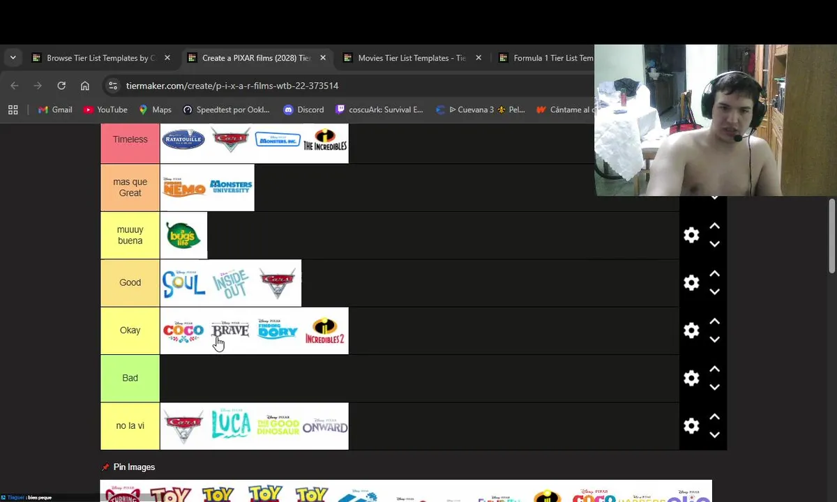Select the Soul logo
837x502 pixels.
(183, 283)
